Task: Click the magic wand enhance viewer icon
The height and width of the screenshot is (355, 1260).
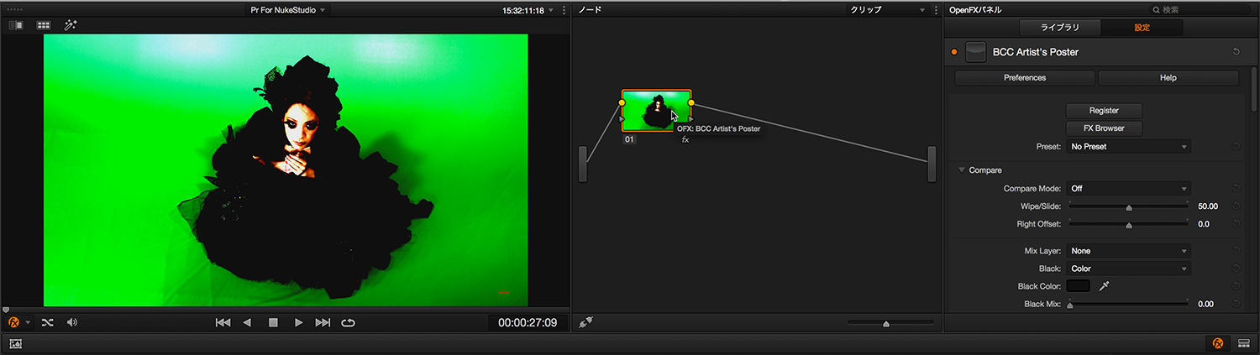Action: click(71, 25)
